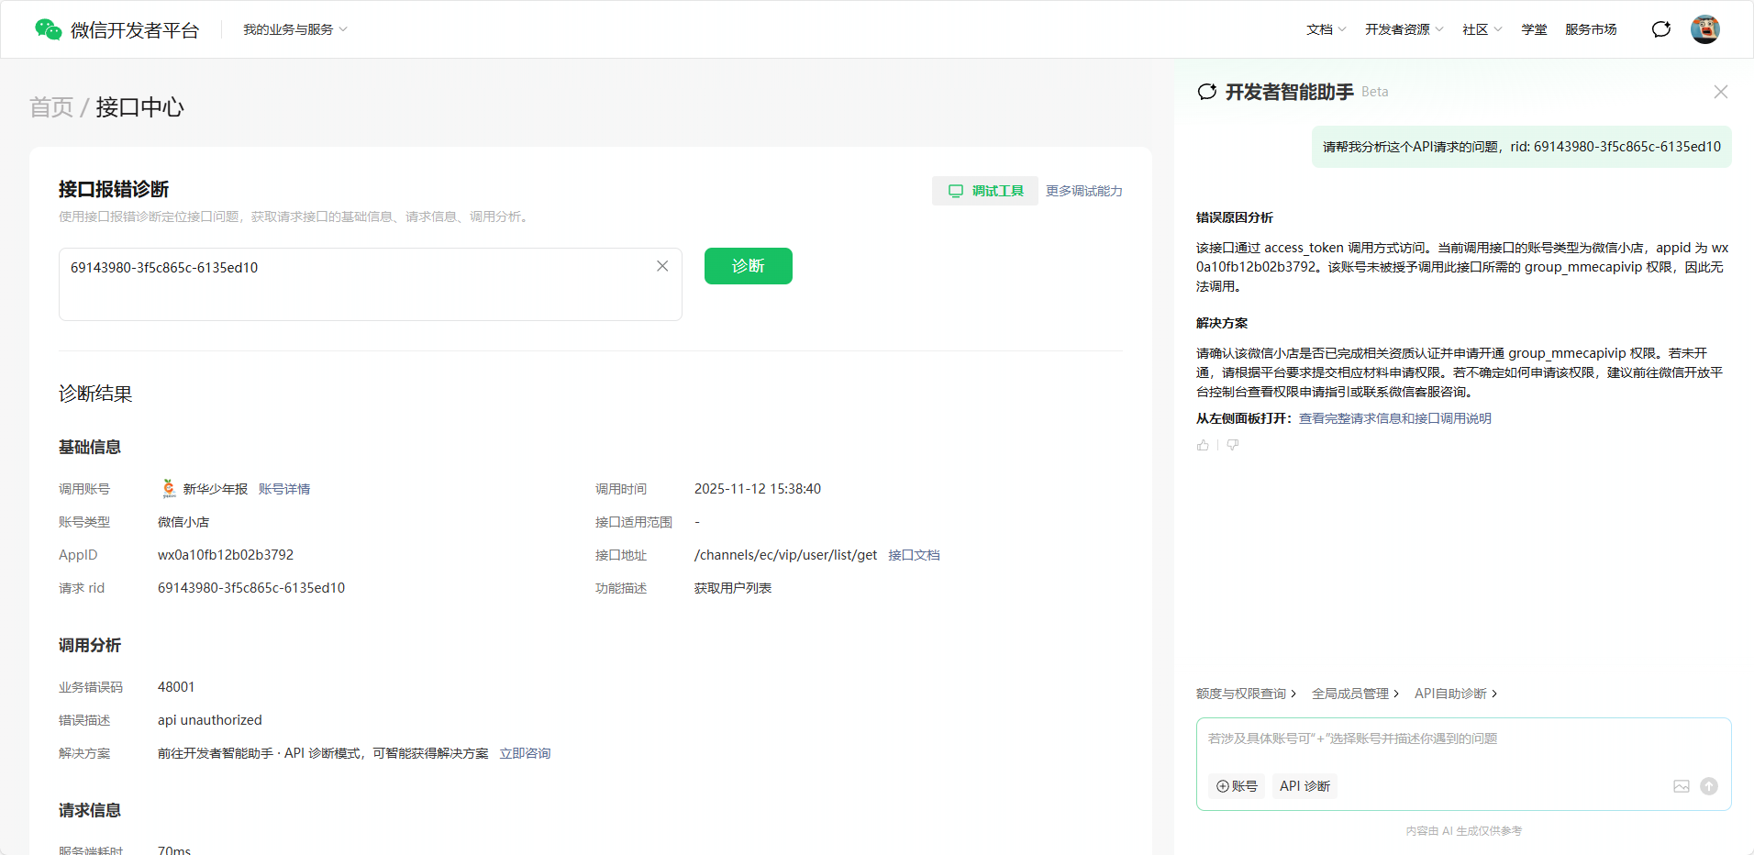Click the 接口地址 path /channels/ec/vip/user/list/get
Screen dimensions: 1754x855
click(x=785, y=555)
